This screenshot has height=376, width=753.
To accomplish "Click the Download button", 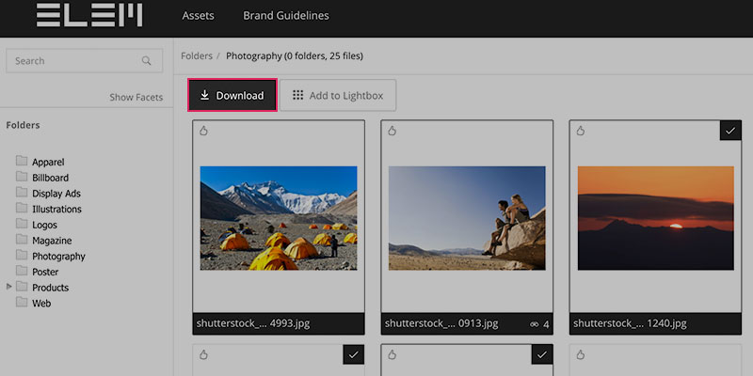I will tap(232, 95).
